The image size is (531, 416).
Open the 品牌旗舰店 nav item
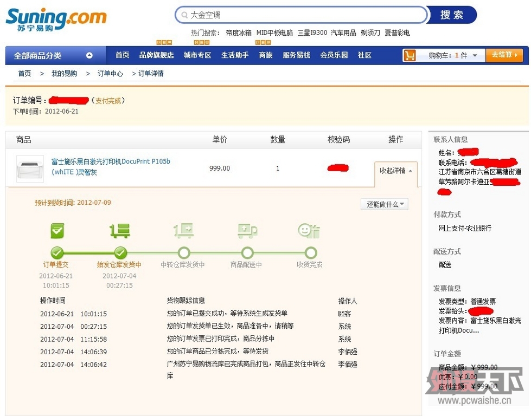(x=156, y=55)
